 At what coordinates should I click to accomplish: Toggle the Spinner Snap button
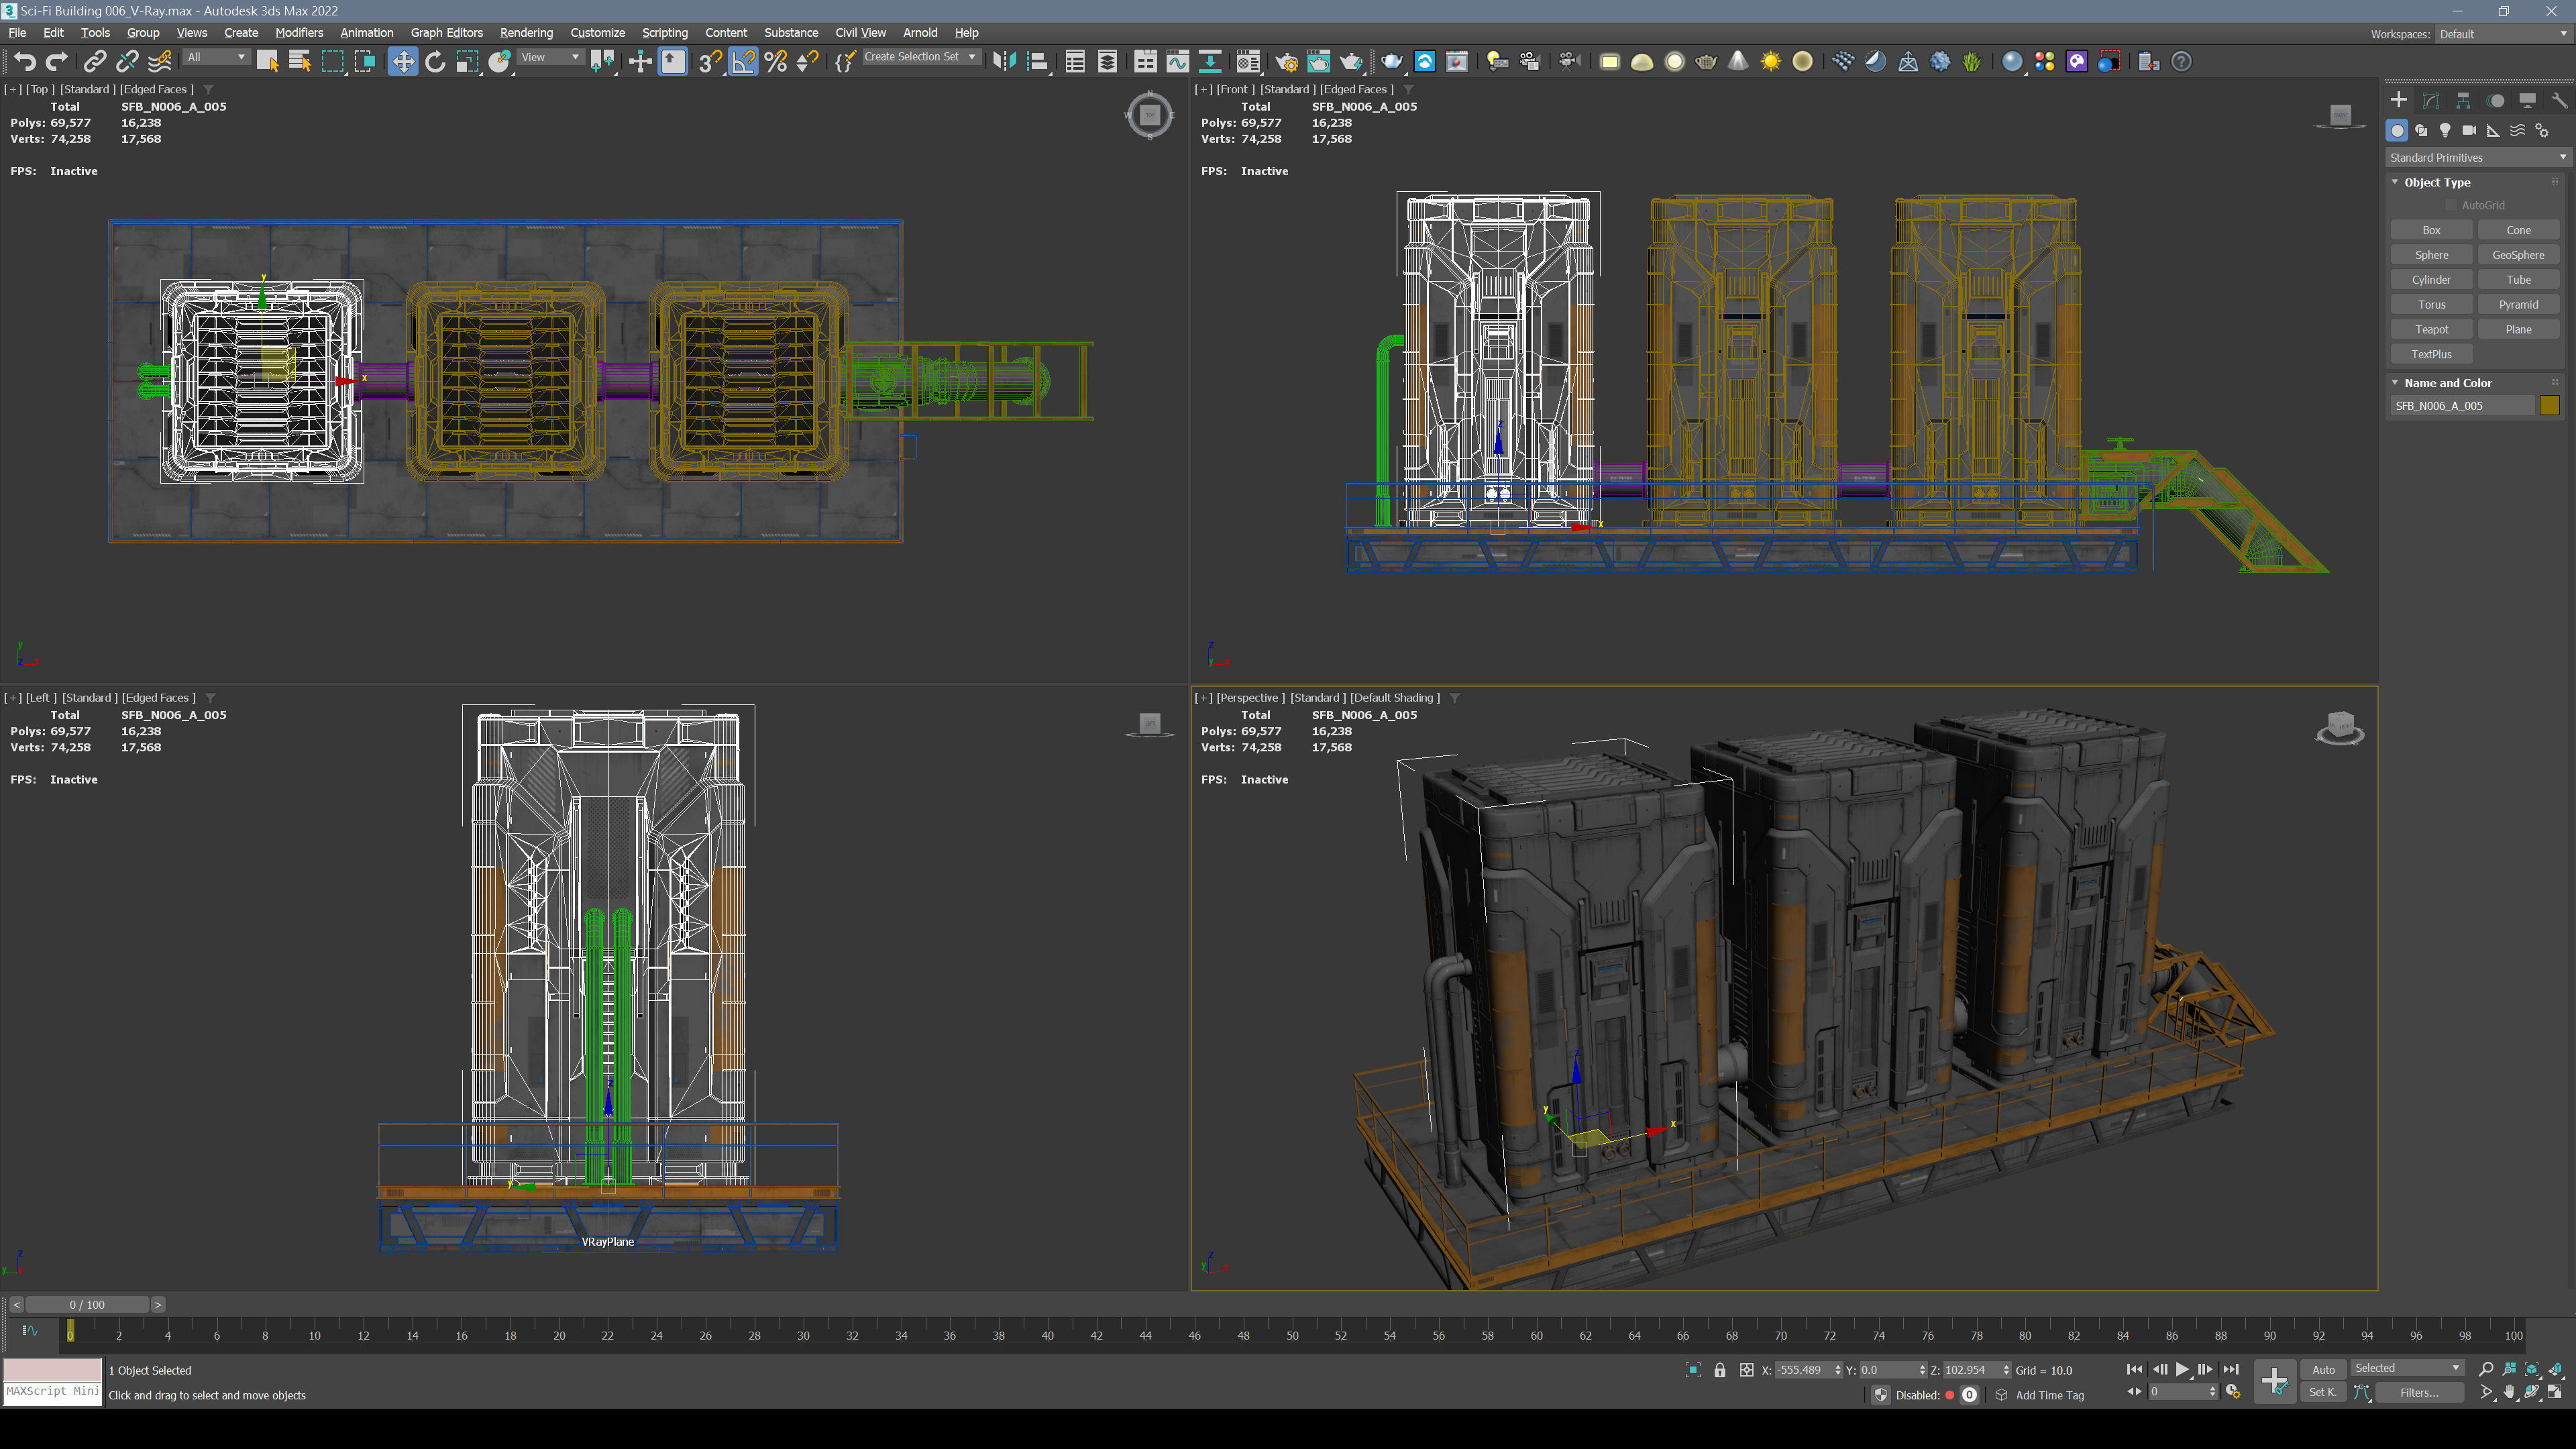808,62
